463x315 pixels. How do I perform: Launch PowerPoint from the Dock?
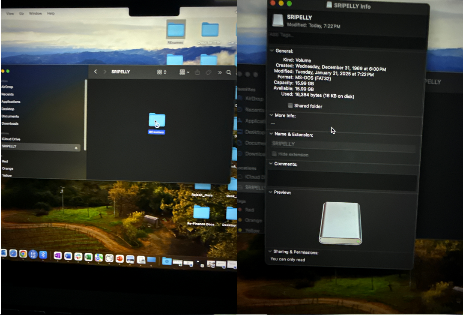pyautogui.click(x=119, y=258)
